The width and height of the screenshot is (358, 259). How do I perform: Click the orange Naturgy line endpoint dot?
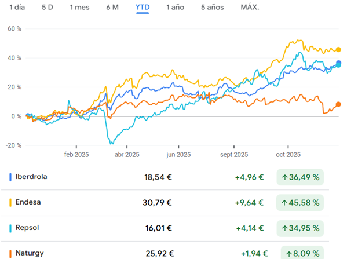click(338, 104)
